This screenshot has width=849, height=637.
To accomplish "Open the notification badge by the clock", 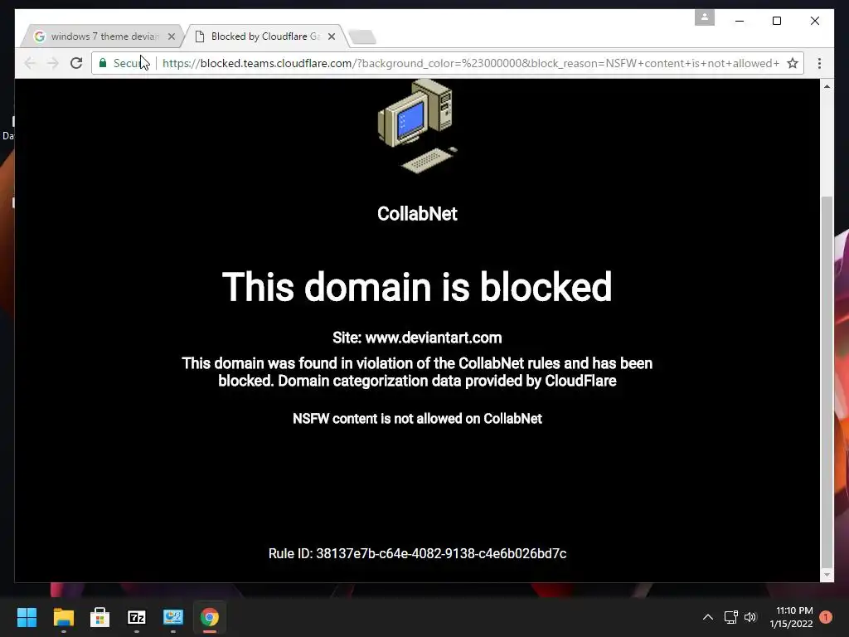I will click(x=825, y=617).
